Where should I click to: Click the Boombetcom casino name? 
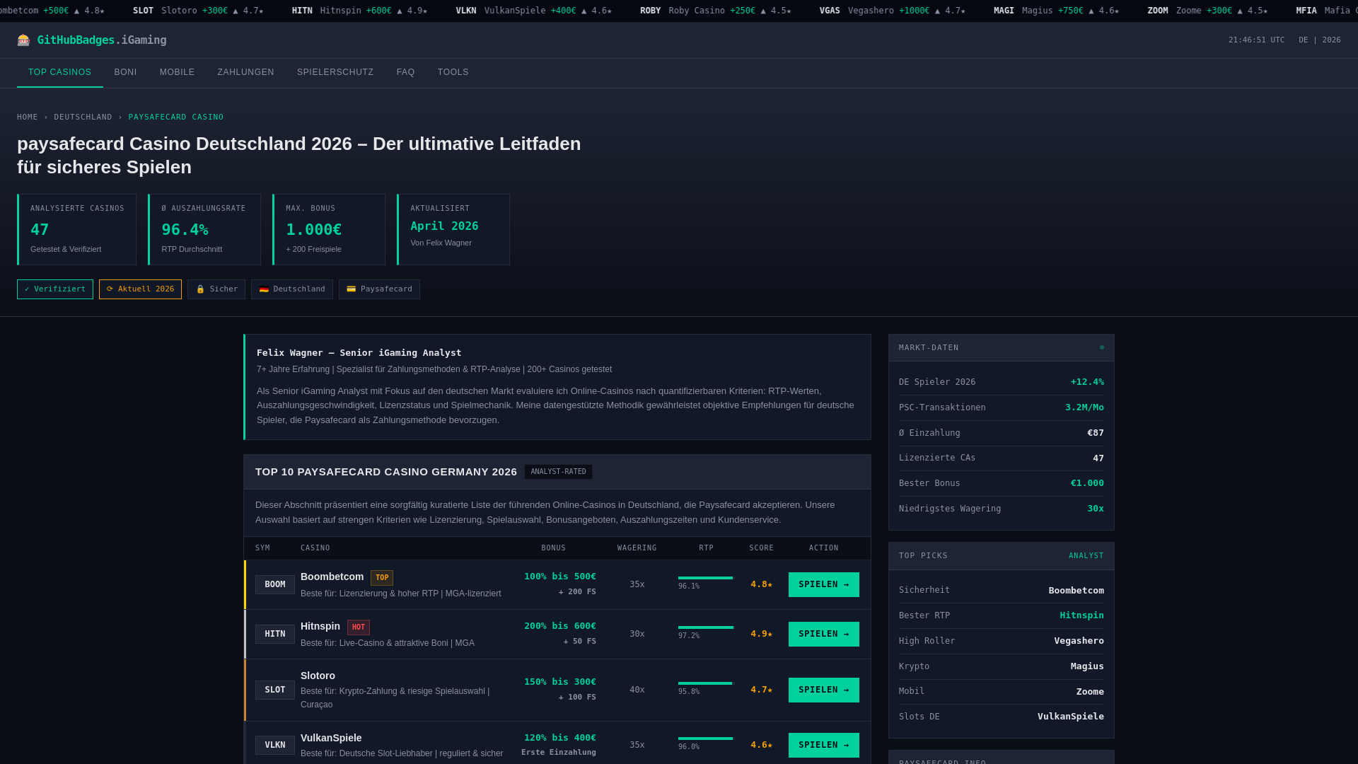pos(332,577)
